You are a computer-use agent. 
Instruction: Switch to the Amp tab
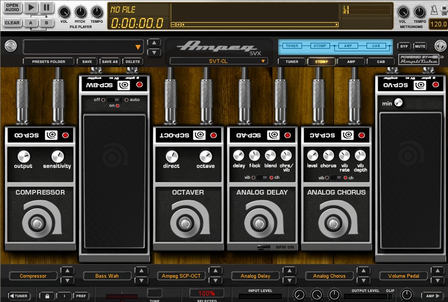pyautogui.click(x=351, y=62)
